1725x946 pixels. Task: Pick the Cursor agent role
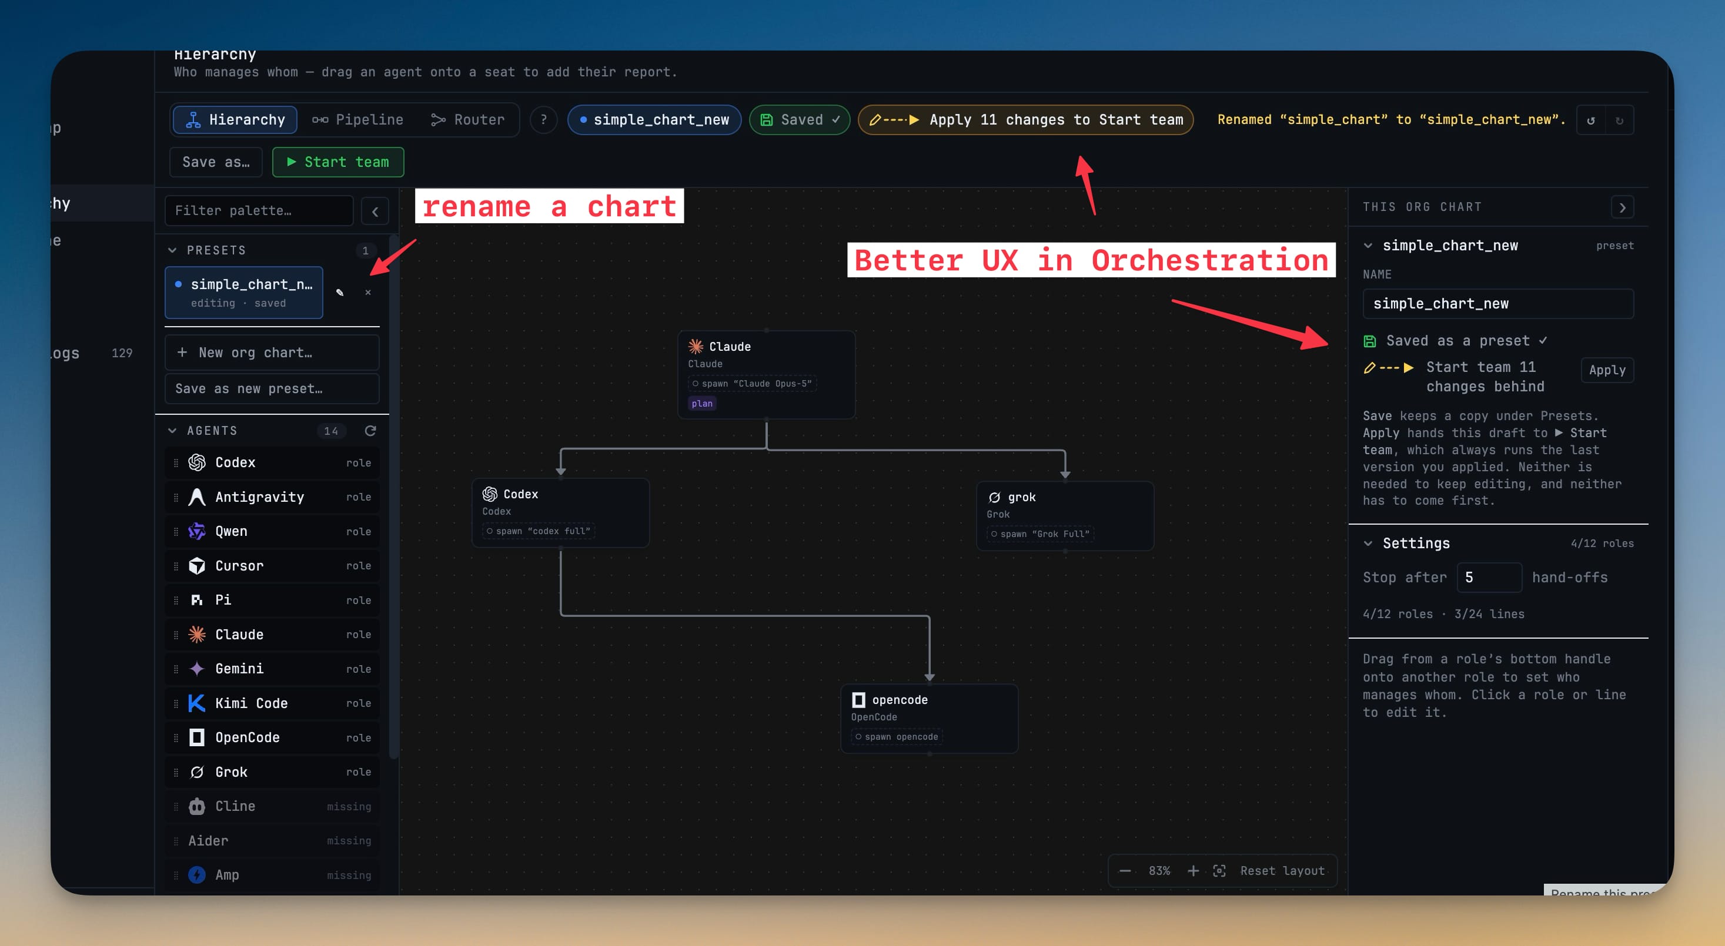(272, 566)
